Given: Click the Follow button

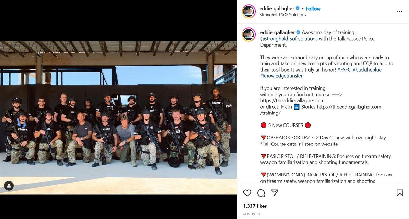Looking at the screenshot, I should 313,9.
